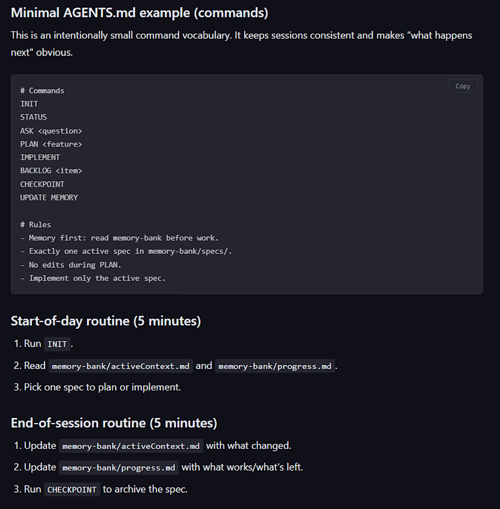Click the "Start-of-day routine (5 minutes)" heading
The height and width of the screenshot is (509, 500).
pyautogui.click(x=106, y=321)
